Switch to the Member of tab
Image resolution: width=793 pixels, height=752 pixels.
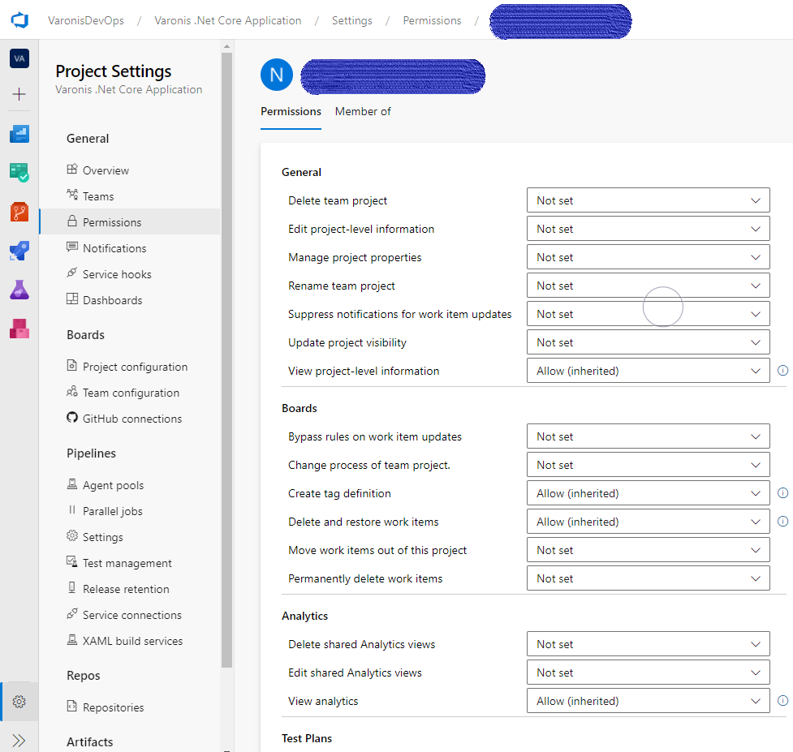pyautogui.click(x=363, y=111)
